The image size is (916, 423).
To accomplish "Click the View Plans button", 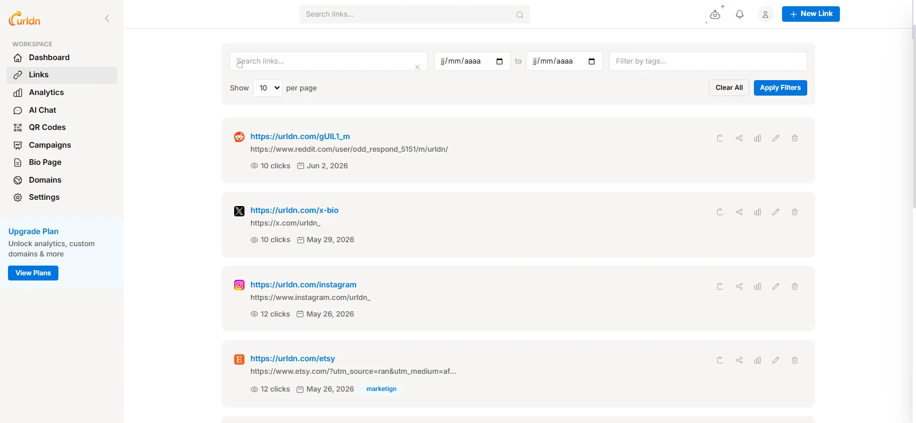I will click(x=33, y=273).
